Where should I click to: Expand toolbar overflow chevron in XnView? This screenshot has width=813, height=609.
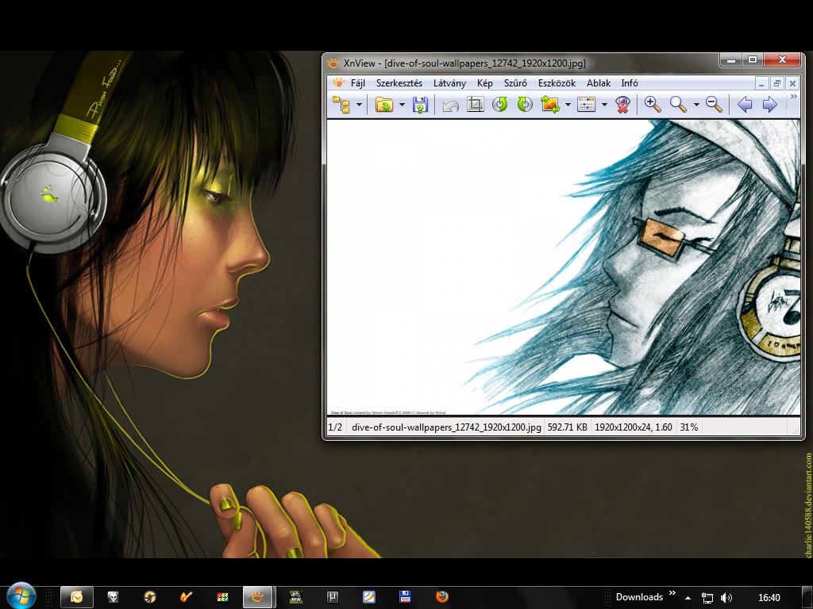[x=793, y=97]
